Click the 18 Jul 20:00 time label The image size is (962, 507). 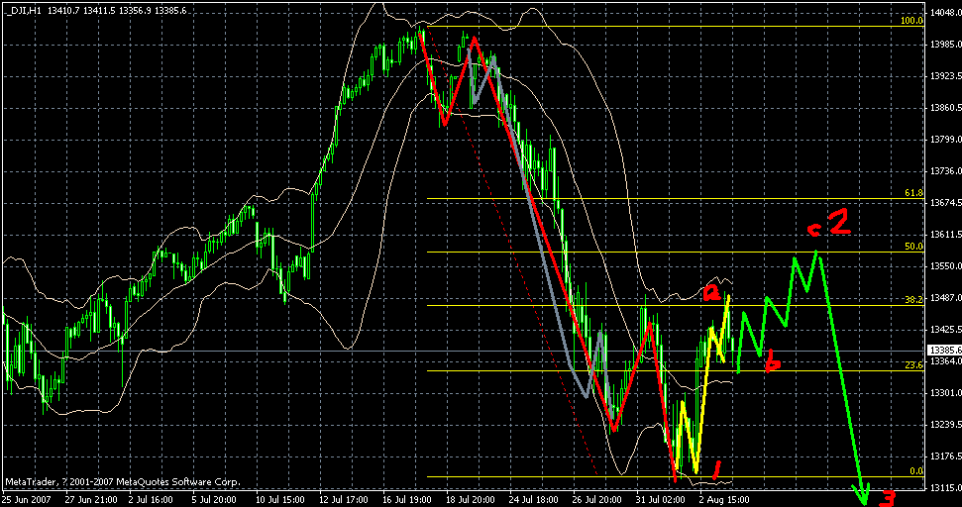(x=471, y=500)
